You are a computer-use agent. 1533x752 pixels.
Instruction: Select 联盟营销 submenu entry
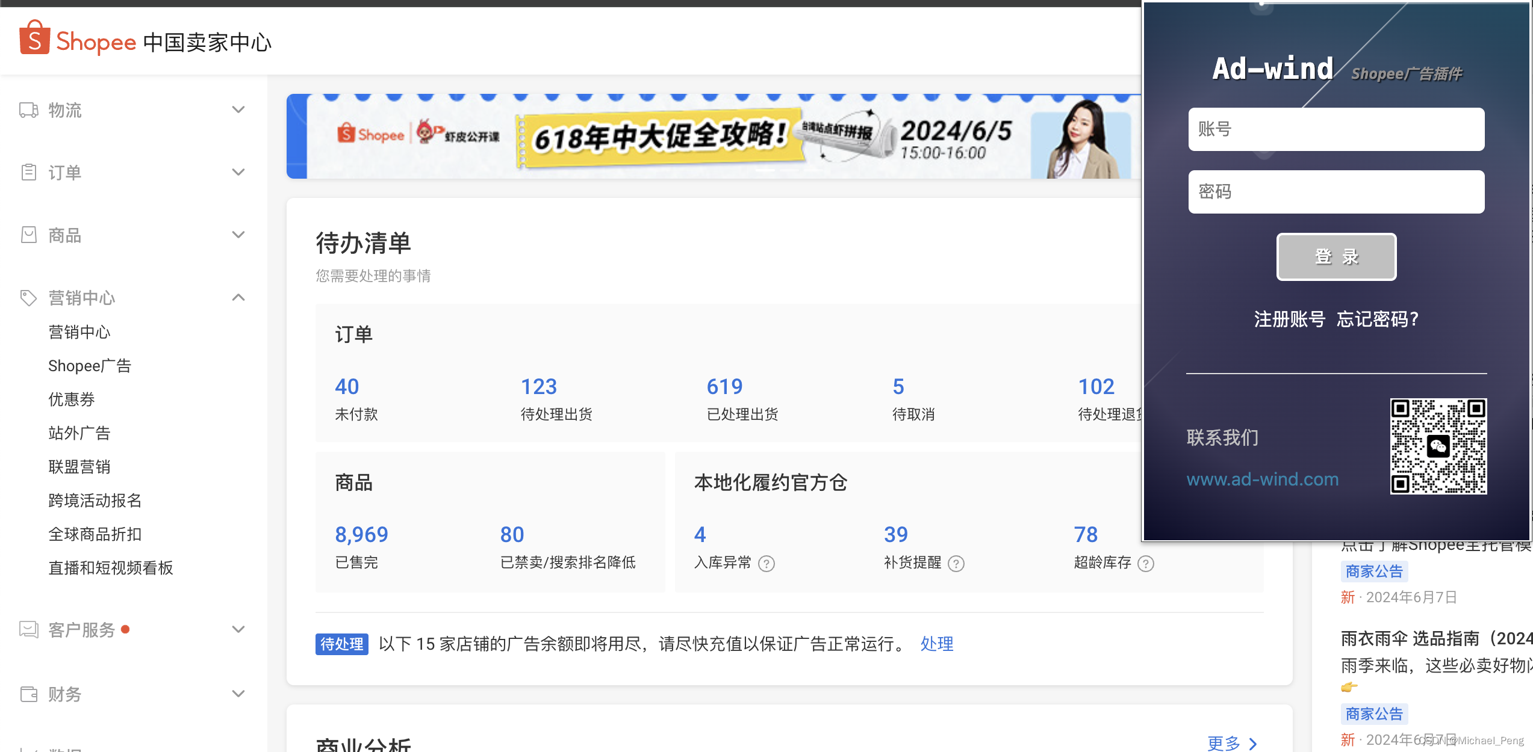(x=79, y=467)
